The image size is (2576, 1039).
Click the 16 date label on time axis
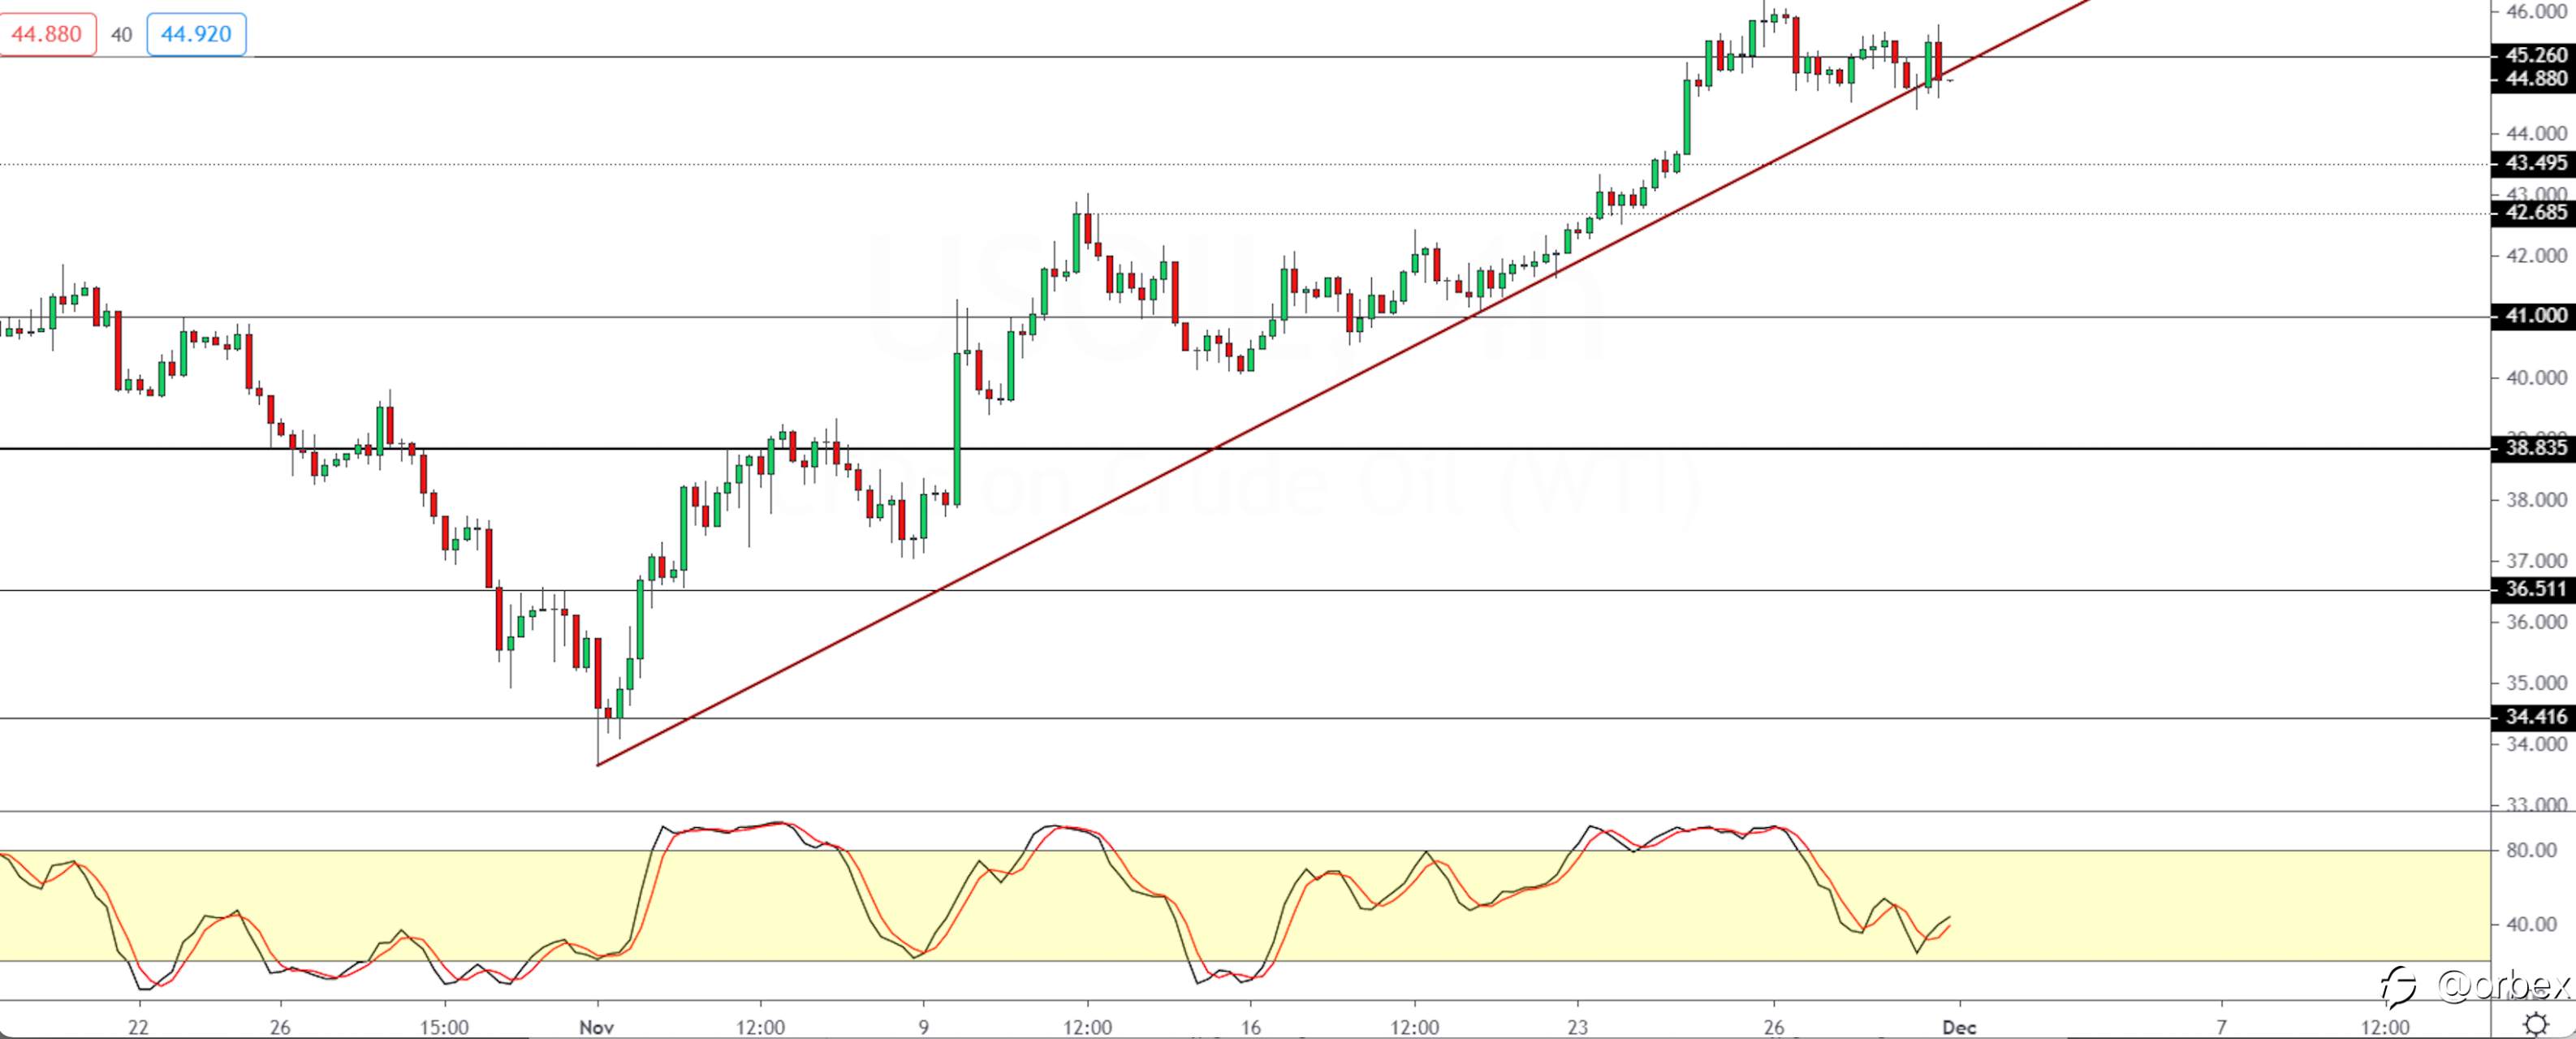pyautogui.click(x=1250, y=1026)
